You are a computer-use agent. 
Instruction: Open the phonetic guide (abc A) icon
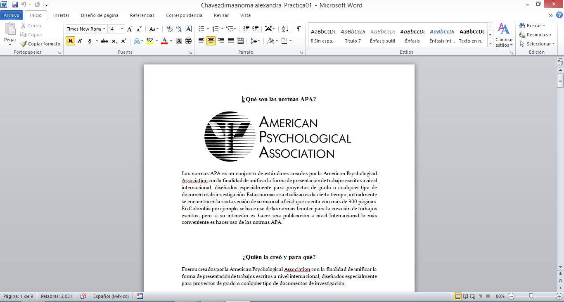point(179,29)
